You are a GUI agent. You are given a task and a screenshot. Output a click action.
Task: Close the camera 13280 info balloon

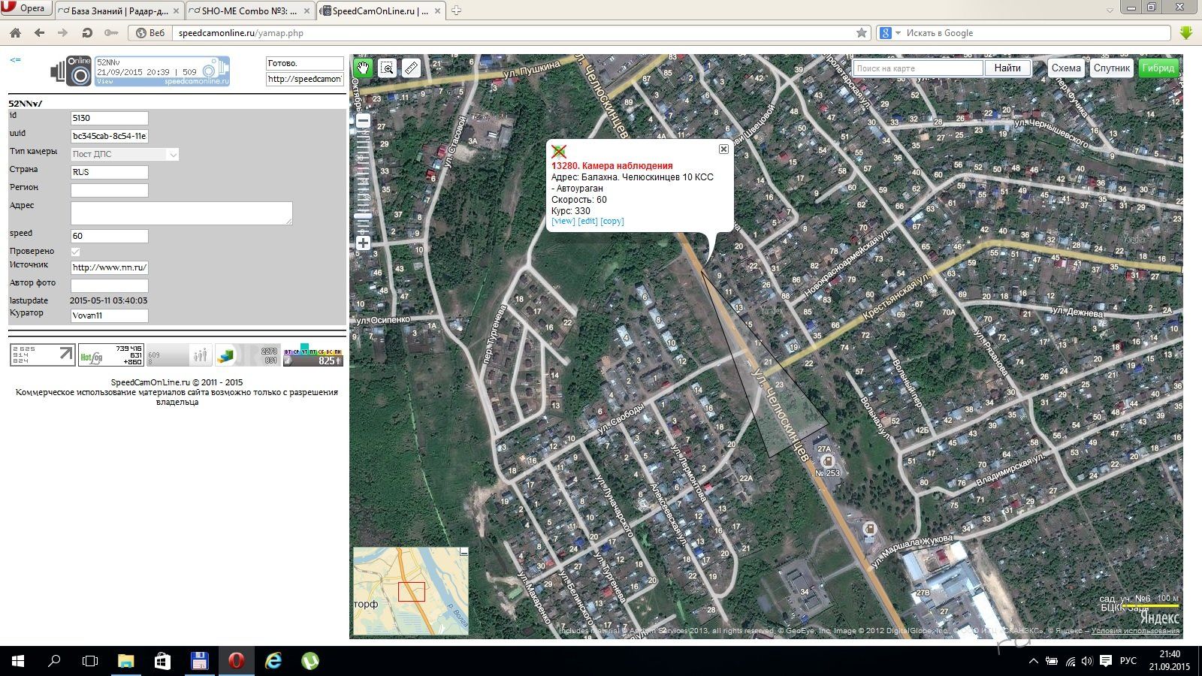[x=723, y=149]
